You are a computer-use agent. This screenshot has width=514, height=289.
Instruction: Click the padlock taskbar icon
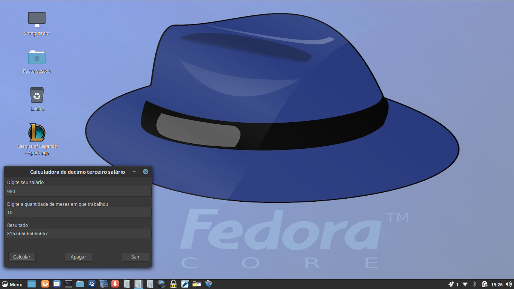coord(173,284)
